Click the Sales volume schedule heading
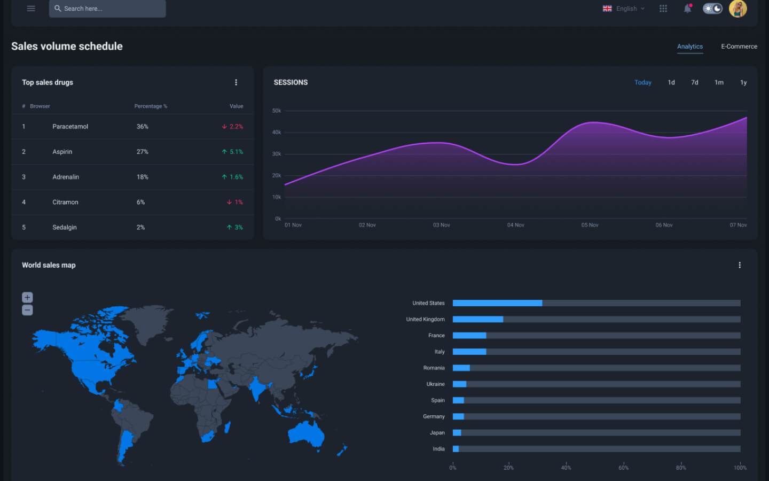This screenshot has width=769, height=481. pyautogui.click(x=67, y=46)
